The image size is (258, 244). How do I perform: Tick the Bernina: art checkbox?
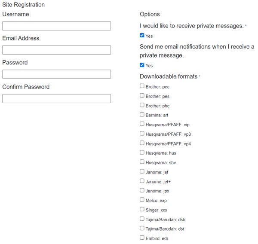click(142, 115)
